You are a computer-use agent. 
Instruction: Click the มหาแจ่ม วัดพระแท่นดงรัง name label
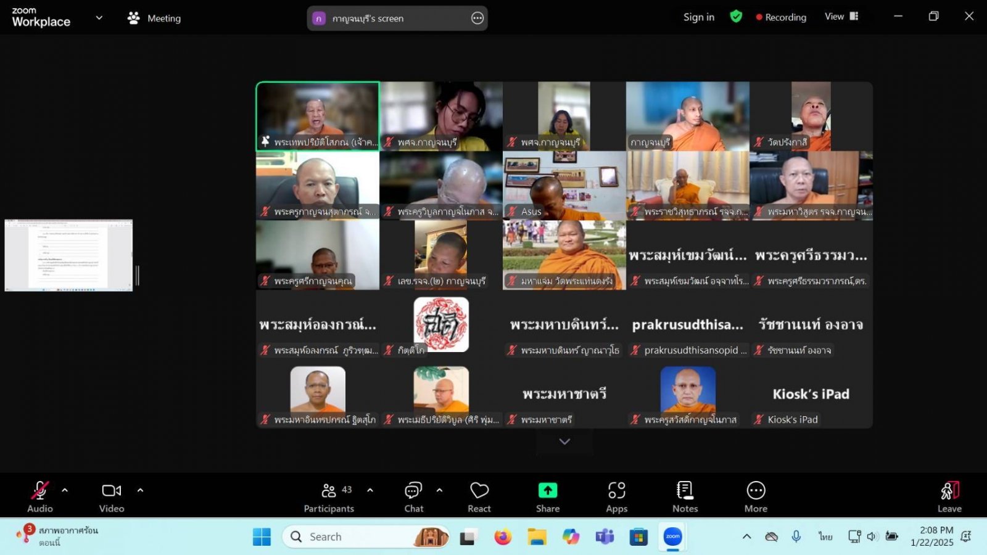coord(566,281)
